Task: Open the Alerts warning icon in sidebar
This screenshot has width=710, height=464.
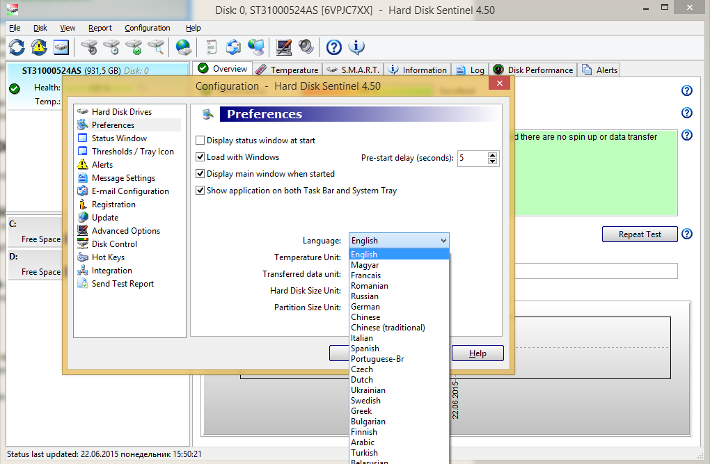Action: click(83, 165)
